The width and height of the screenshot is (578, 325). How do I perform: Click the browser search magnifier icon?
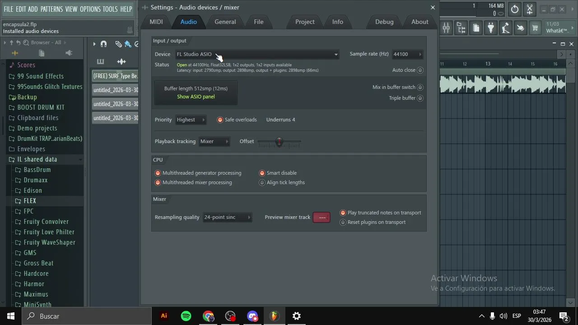click(26, 42)
